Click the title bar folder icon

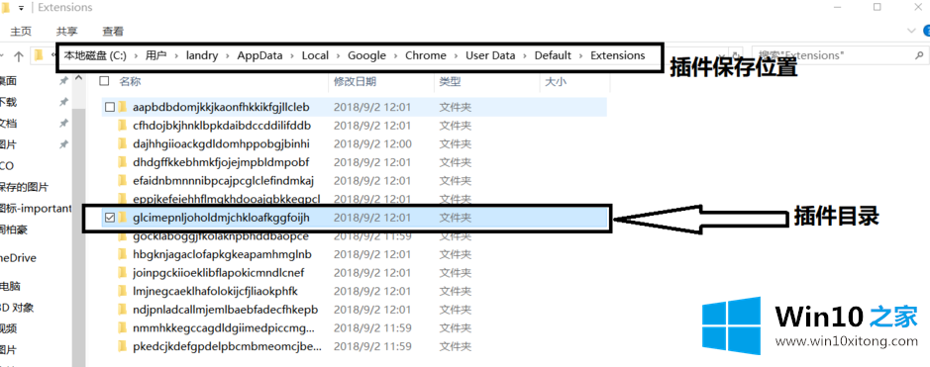point(5,8)
